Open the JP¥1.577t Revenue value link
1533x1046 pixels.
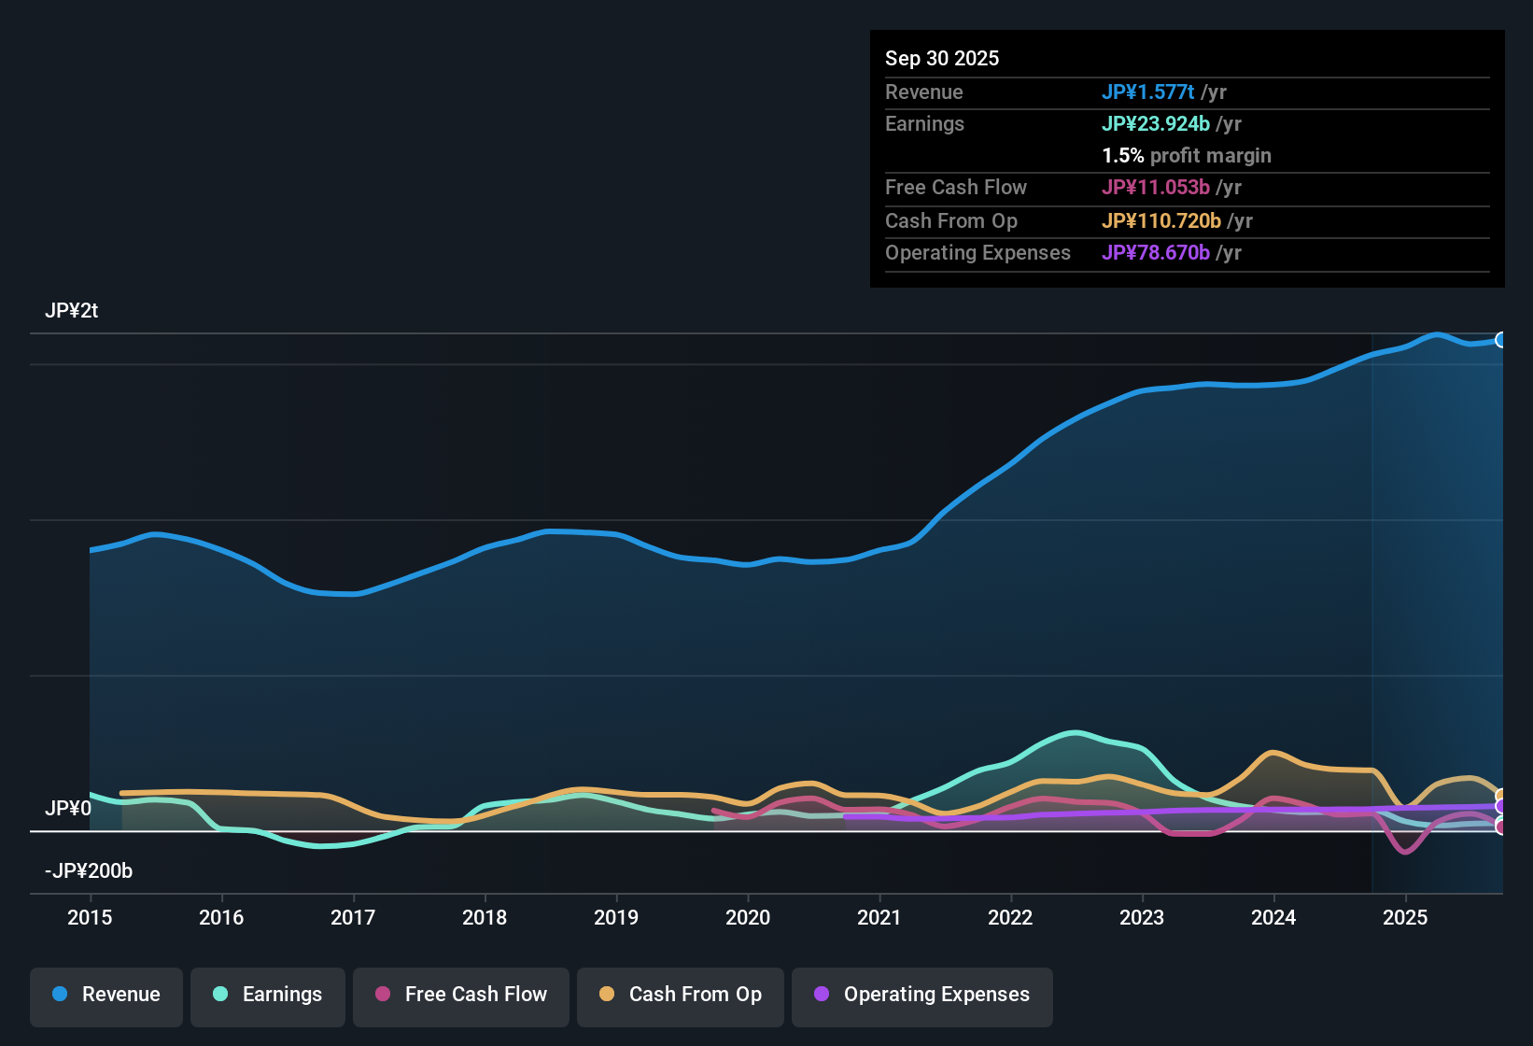[1148, 92]
